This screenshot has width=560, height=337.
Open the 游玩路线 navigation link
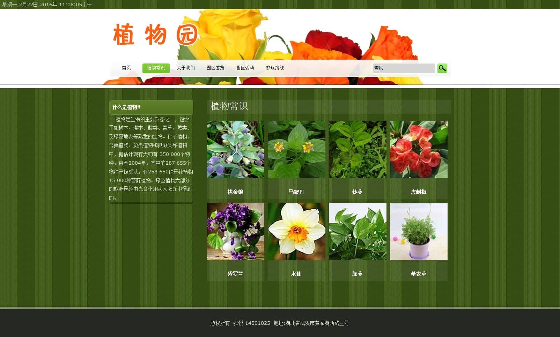pos(275,68)
